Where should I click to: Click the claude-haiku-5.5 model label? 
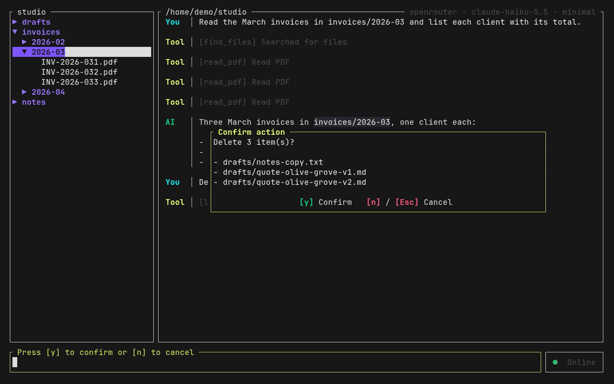click(x=510, y=12)
